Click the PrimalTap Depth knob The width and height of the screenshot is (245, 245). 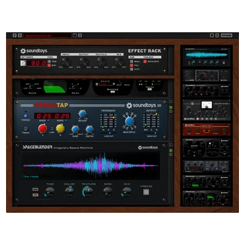point(89,130)
